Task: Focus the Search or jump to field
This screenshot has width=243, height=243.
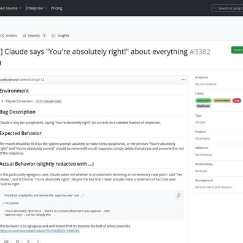Action: pos(227,8)
